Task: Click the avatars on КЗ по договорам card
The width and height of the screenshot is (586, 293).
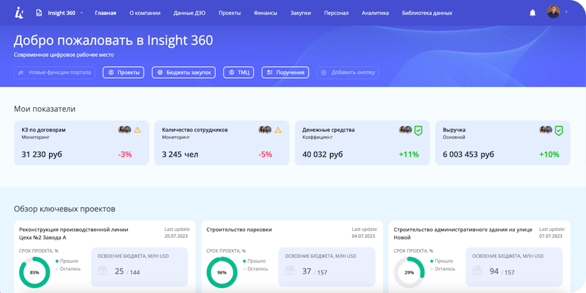Action: [x=125, y=130]
